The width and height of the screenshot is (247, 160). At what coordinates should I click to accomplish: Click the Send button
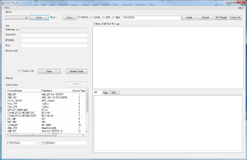tap(189, 17)
